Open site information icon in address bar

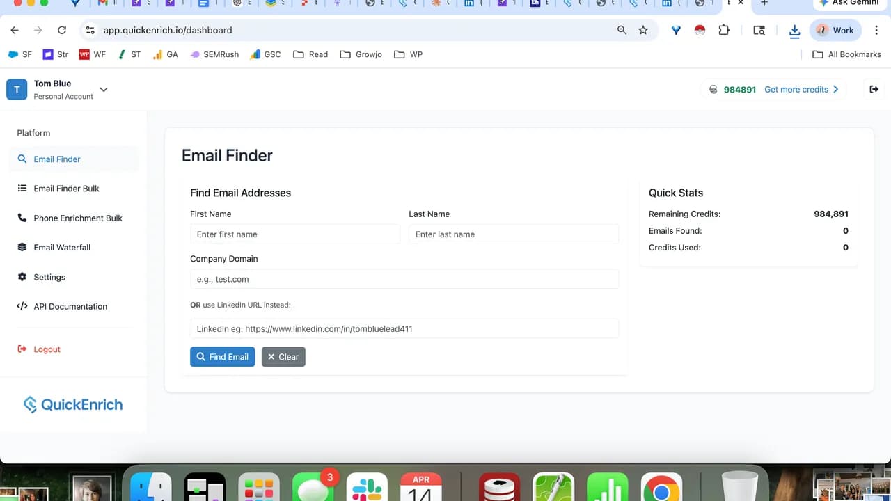click(x=89, y=30)
